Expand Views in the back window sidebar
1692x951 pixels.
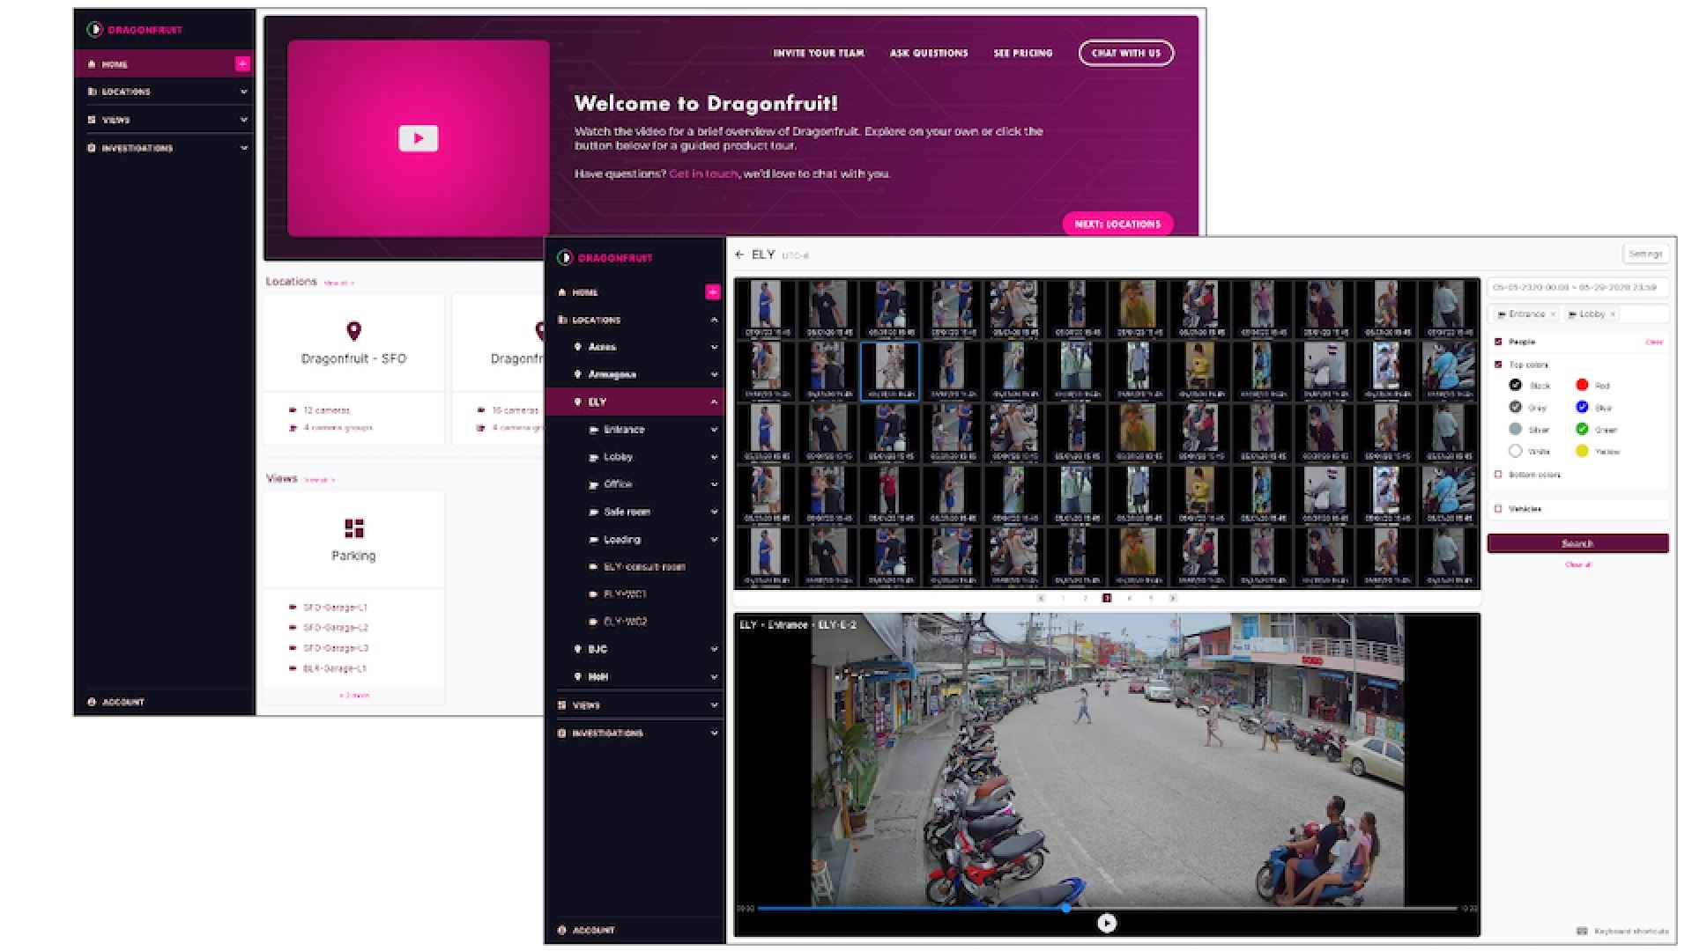point(244,120)
